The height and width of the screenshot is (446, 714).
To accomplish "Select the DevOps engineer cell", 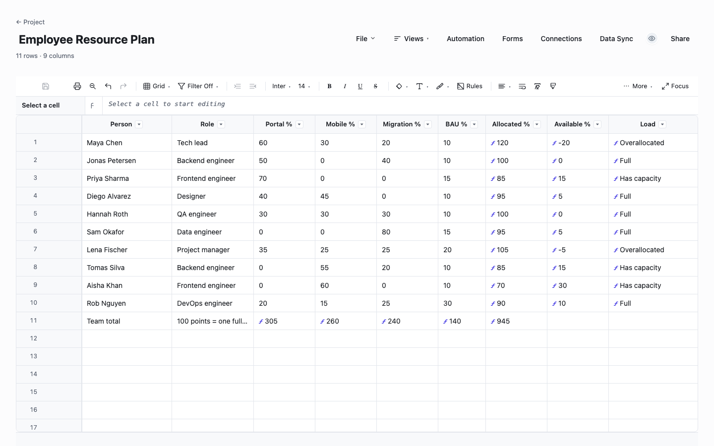I will [213, 303].
